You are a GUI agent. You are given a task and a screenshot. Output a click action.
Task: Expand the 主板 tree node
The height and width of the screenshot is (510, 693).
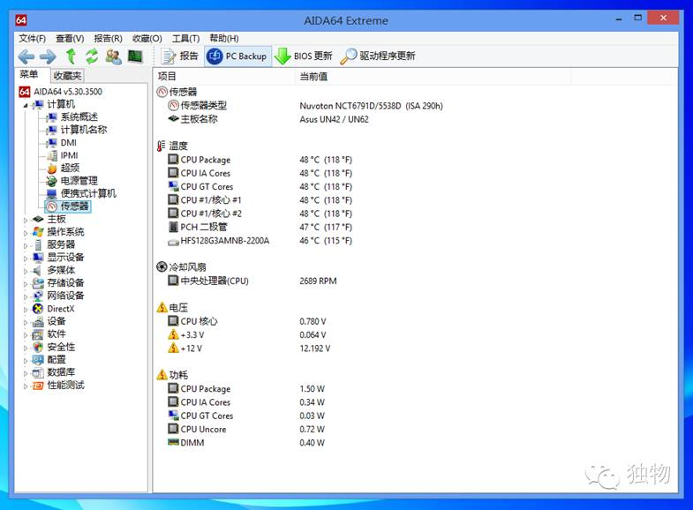pyautogui.click(x=26, y=219)
